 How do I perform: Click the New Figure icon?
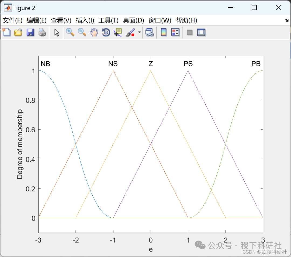tap(6, 33)
